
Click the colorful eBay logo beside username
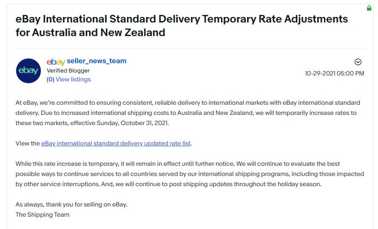(x=56, y=62)
